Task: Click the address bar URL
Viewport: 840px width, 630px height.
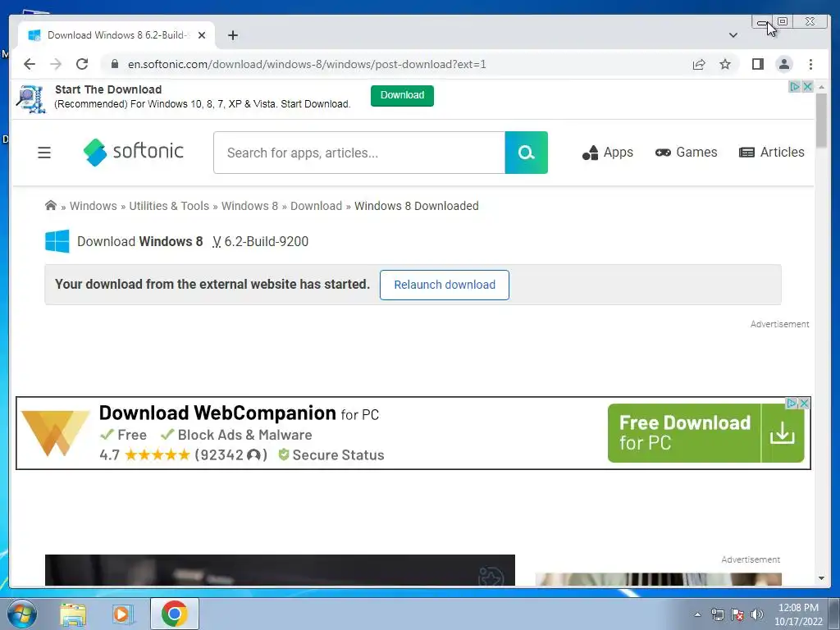Action: 307,64
